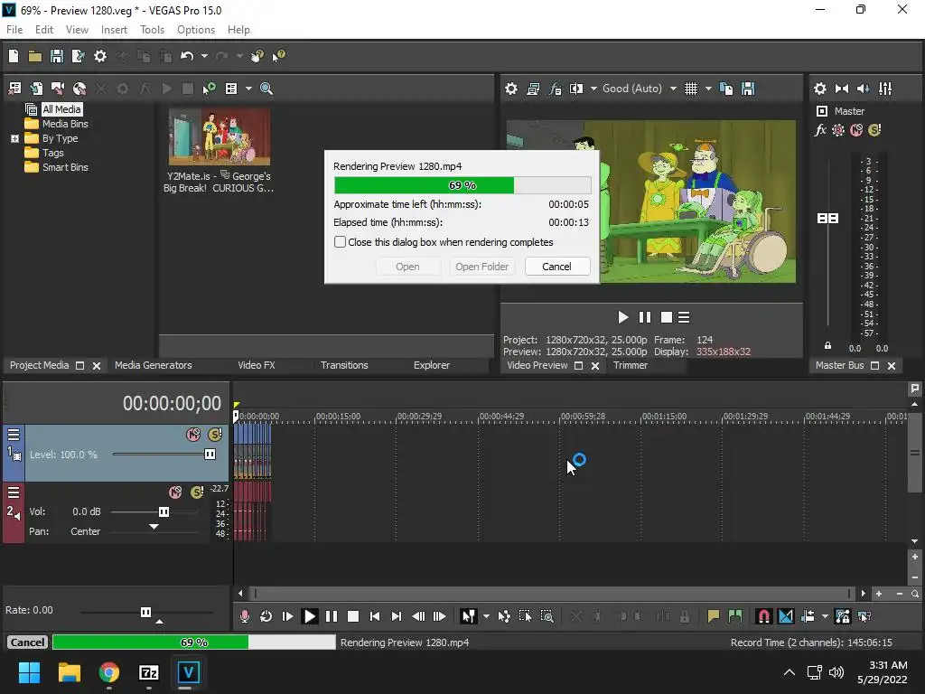Image resolution: width=925 pixels, height=694 pixels.
Task: Open Chrome from the Windows taskbar
Action: pyautogui.click(x=109, y=672)
